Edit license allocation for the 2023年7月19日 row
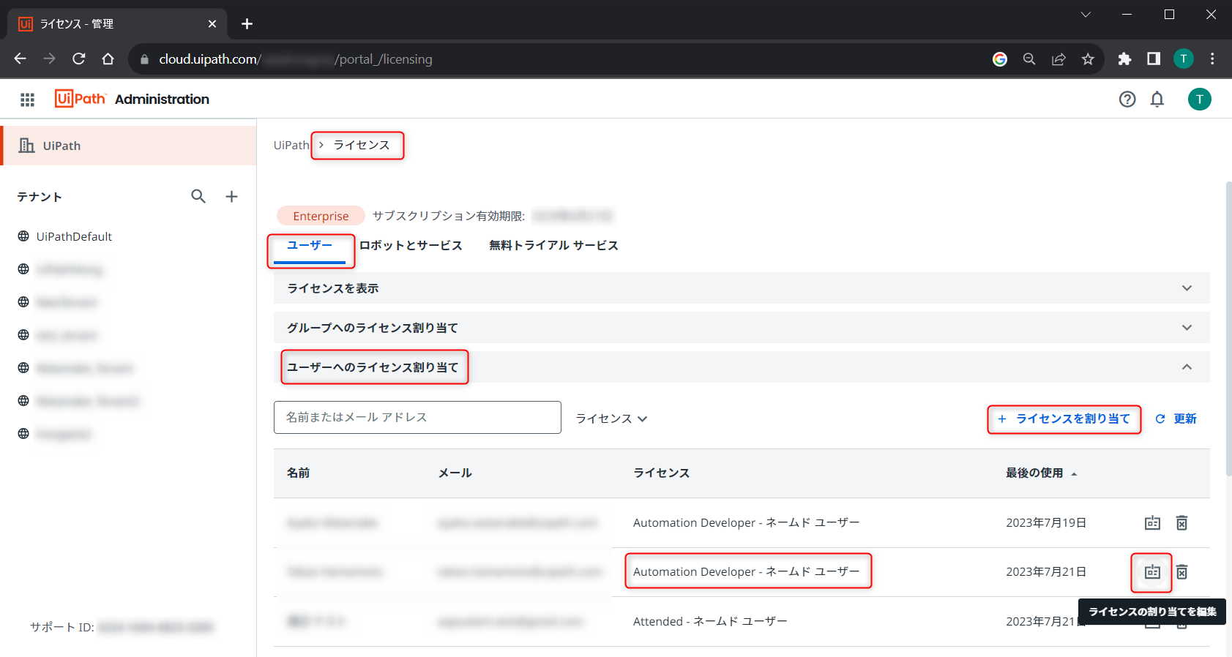1232x657 pixels. [x=1152, y=522]
